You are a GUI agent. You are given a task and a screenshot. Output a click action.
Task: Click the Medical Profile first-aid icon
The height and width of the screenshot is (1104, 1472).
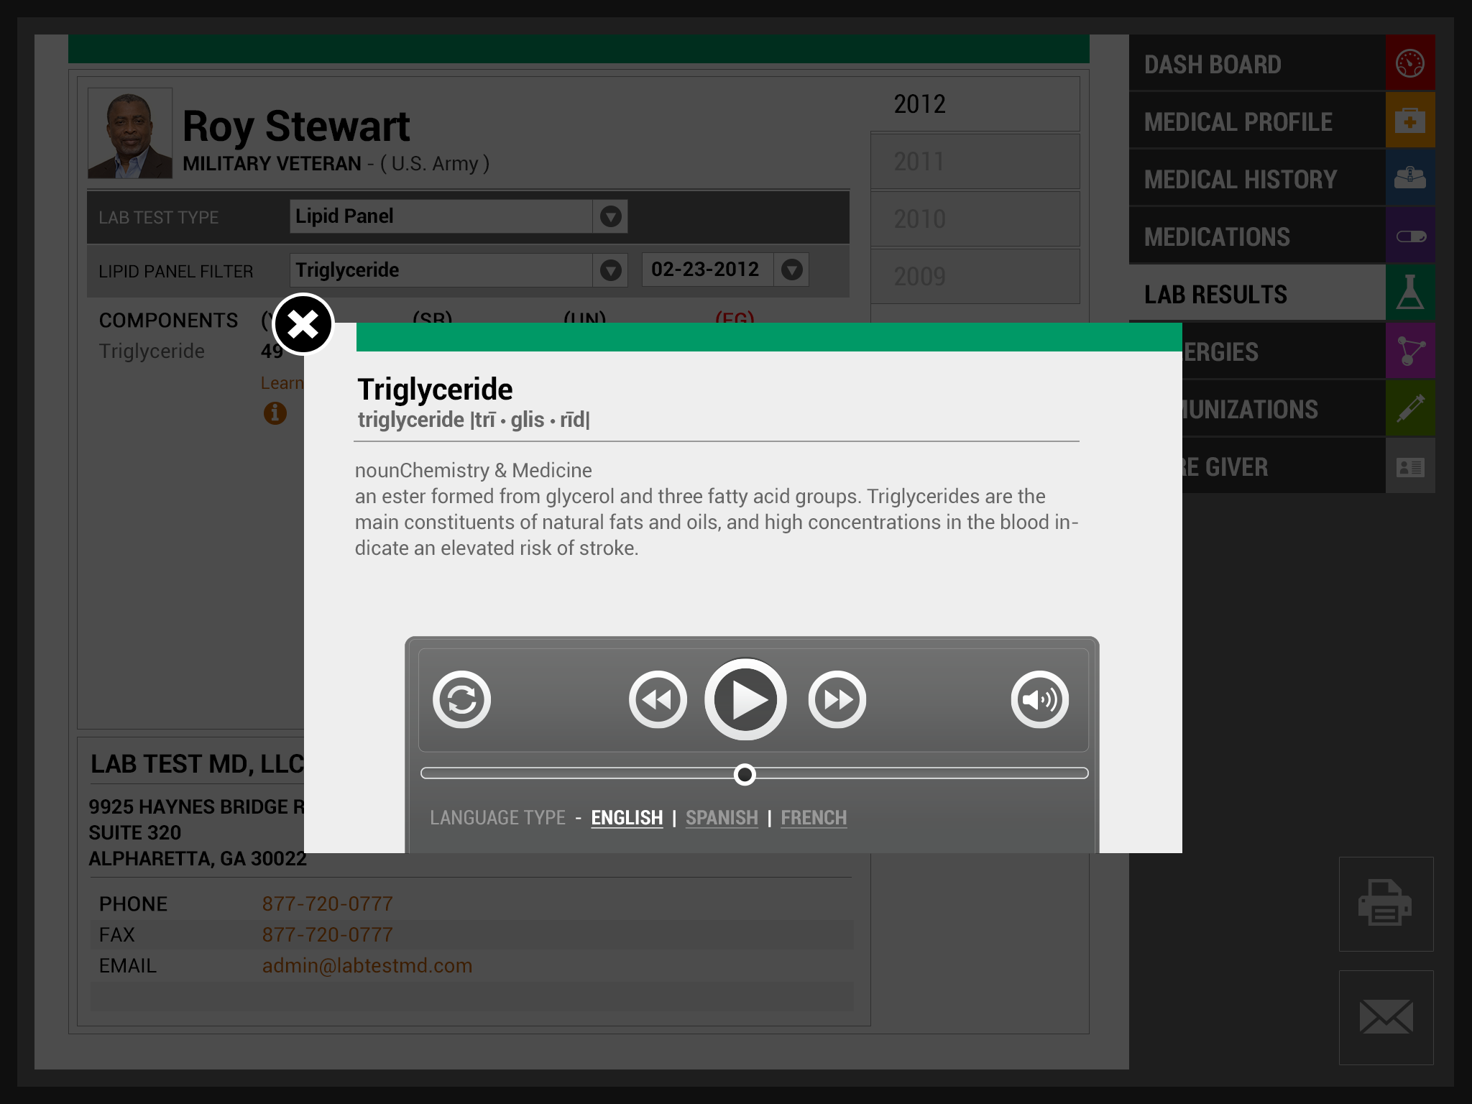(x=1409, y=121)
